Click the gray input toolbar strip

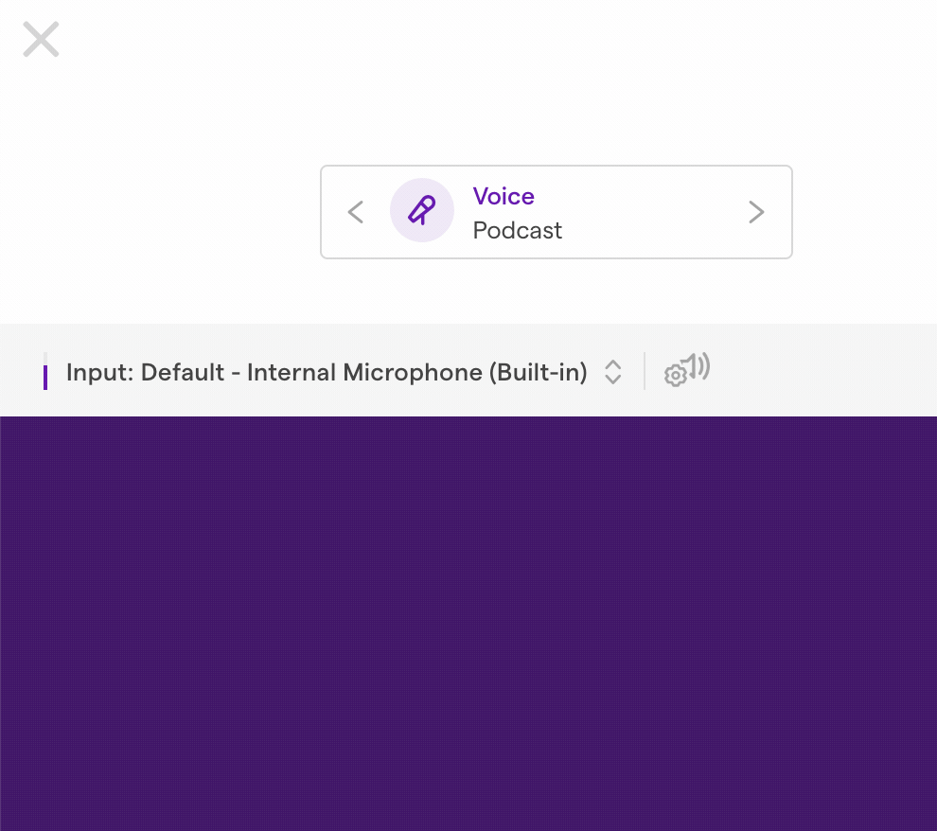tap(468, 370)
